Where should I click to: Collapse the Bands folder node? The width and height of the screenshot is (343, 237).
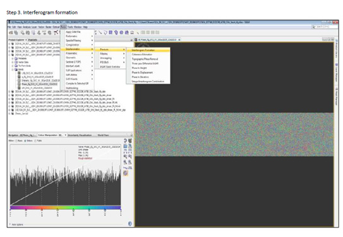click(13, 70)
